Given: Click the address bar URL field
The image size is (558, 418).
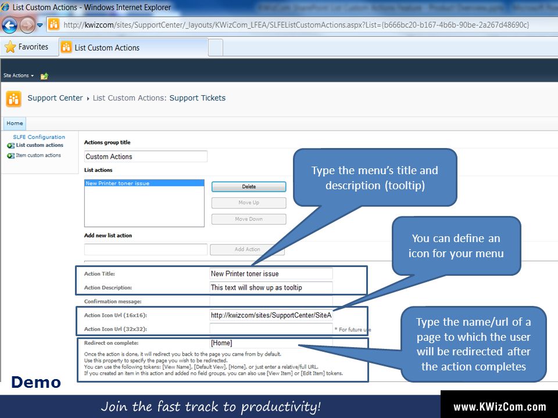Looking at the screenshot, I should (x=296, y=25).
